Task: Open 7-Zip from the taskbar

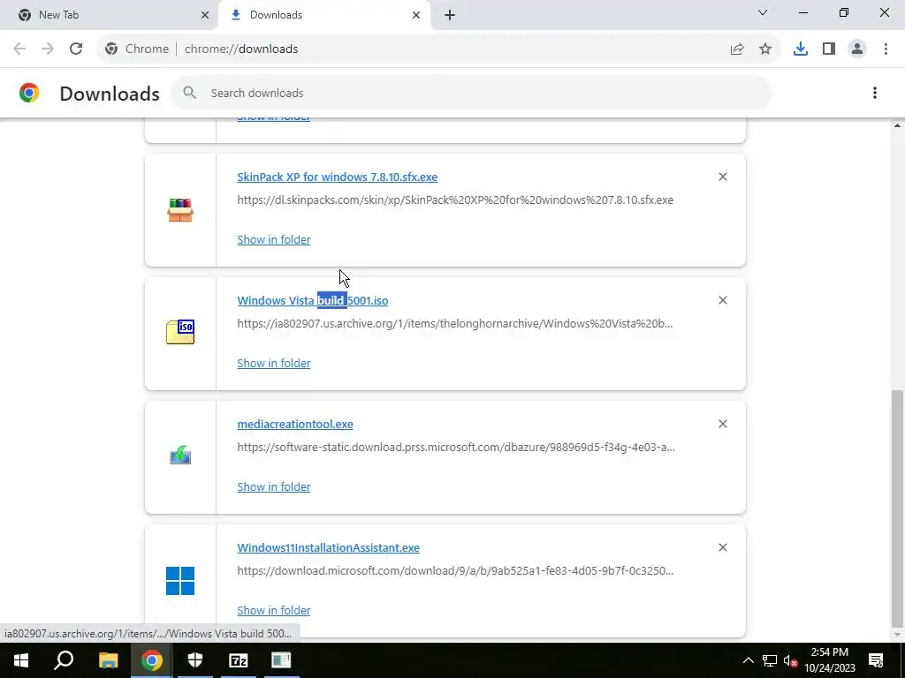Action: pyautogui.click(x=239, y=660)
